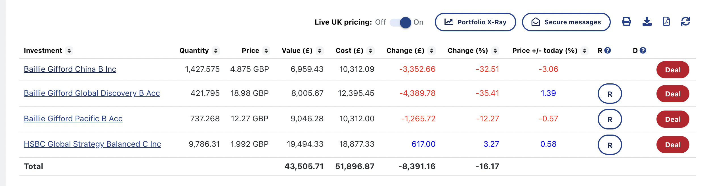Toggle Live UK pricing switch
The image size is (705, 186).
[x=400, y=22]
